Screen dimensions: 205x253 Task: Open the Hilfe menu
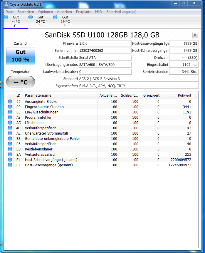pyautogui.click(x=99, y=12)
